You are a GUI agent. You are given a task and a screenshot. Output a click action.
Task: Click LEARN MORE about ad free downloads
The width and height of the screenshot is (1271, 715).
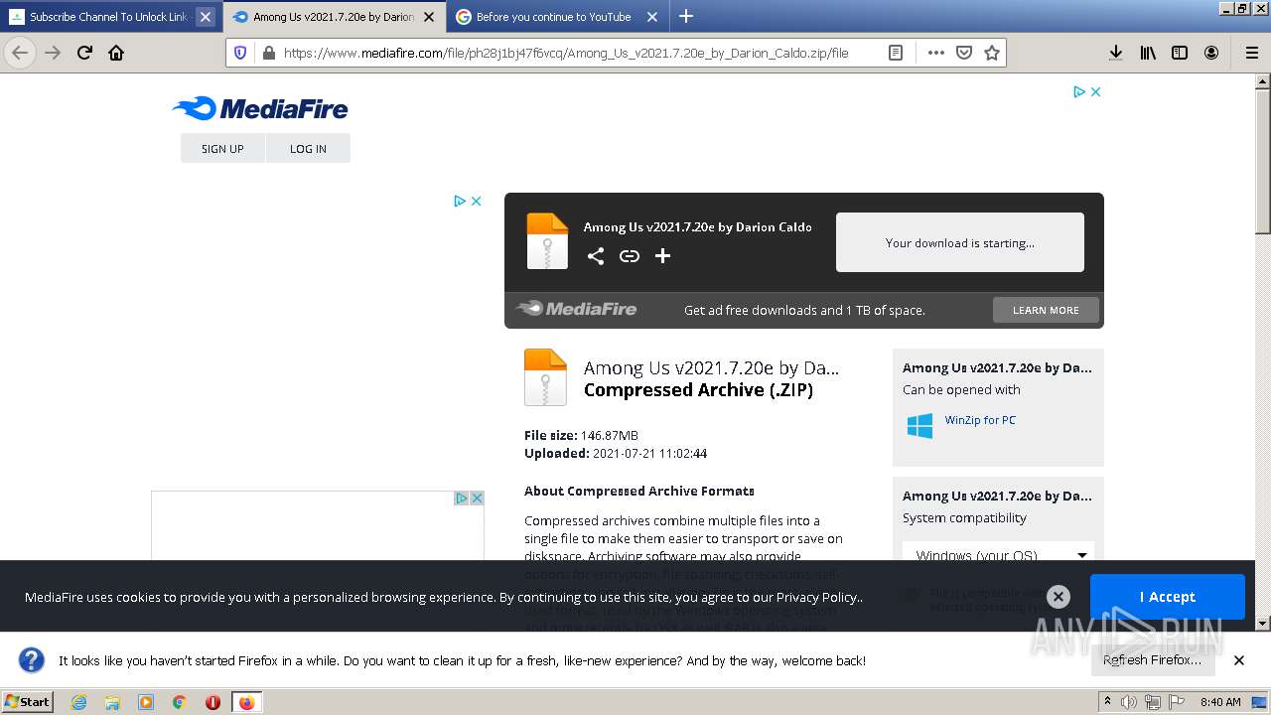[1046, 310]
